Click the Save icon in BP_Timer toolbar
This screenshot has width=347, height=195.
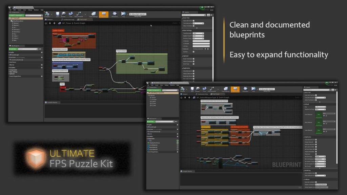click(58, 14)
